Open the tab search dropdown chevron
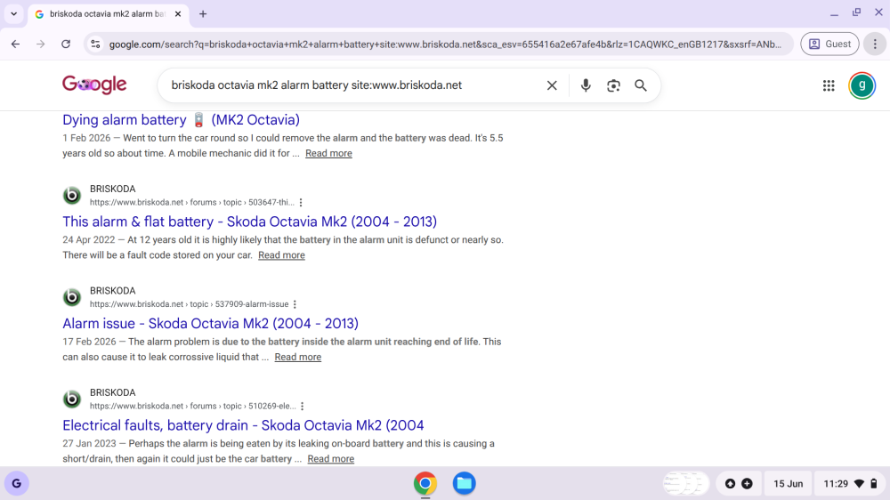The image size is (890, 500). pyautogui.click(x=13, y=13)
